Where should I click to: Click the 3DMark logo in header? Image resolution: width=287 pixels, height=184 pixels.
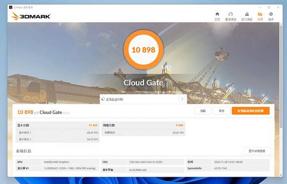click(31, 16)
